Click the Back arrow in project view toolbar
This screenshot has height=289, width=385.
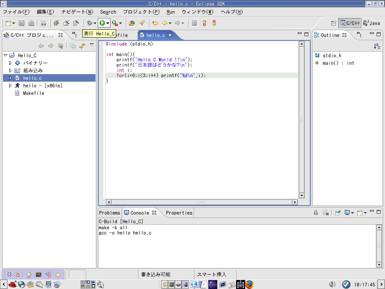click(41, 46)
